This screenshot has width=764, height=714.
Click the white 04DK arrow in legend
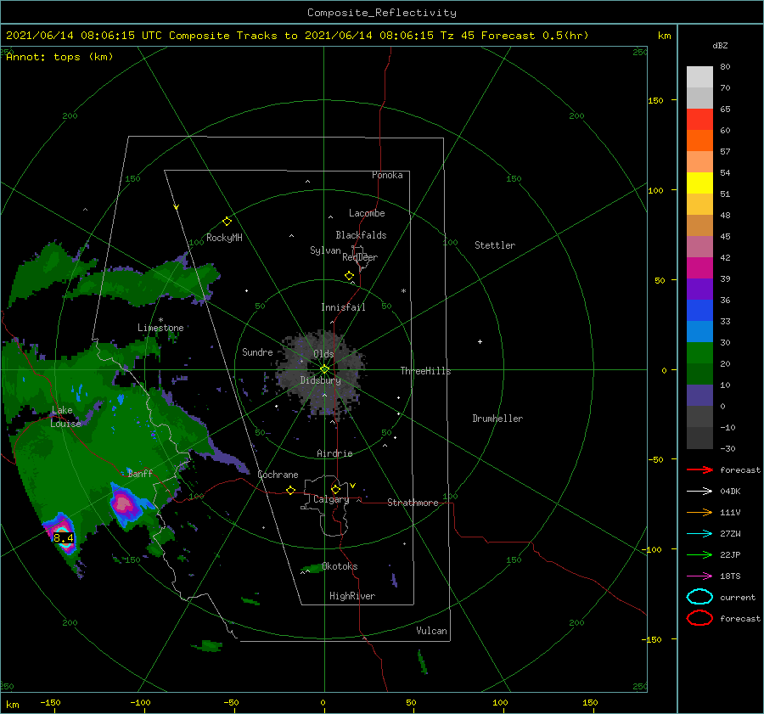[699, 492]
